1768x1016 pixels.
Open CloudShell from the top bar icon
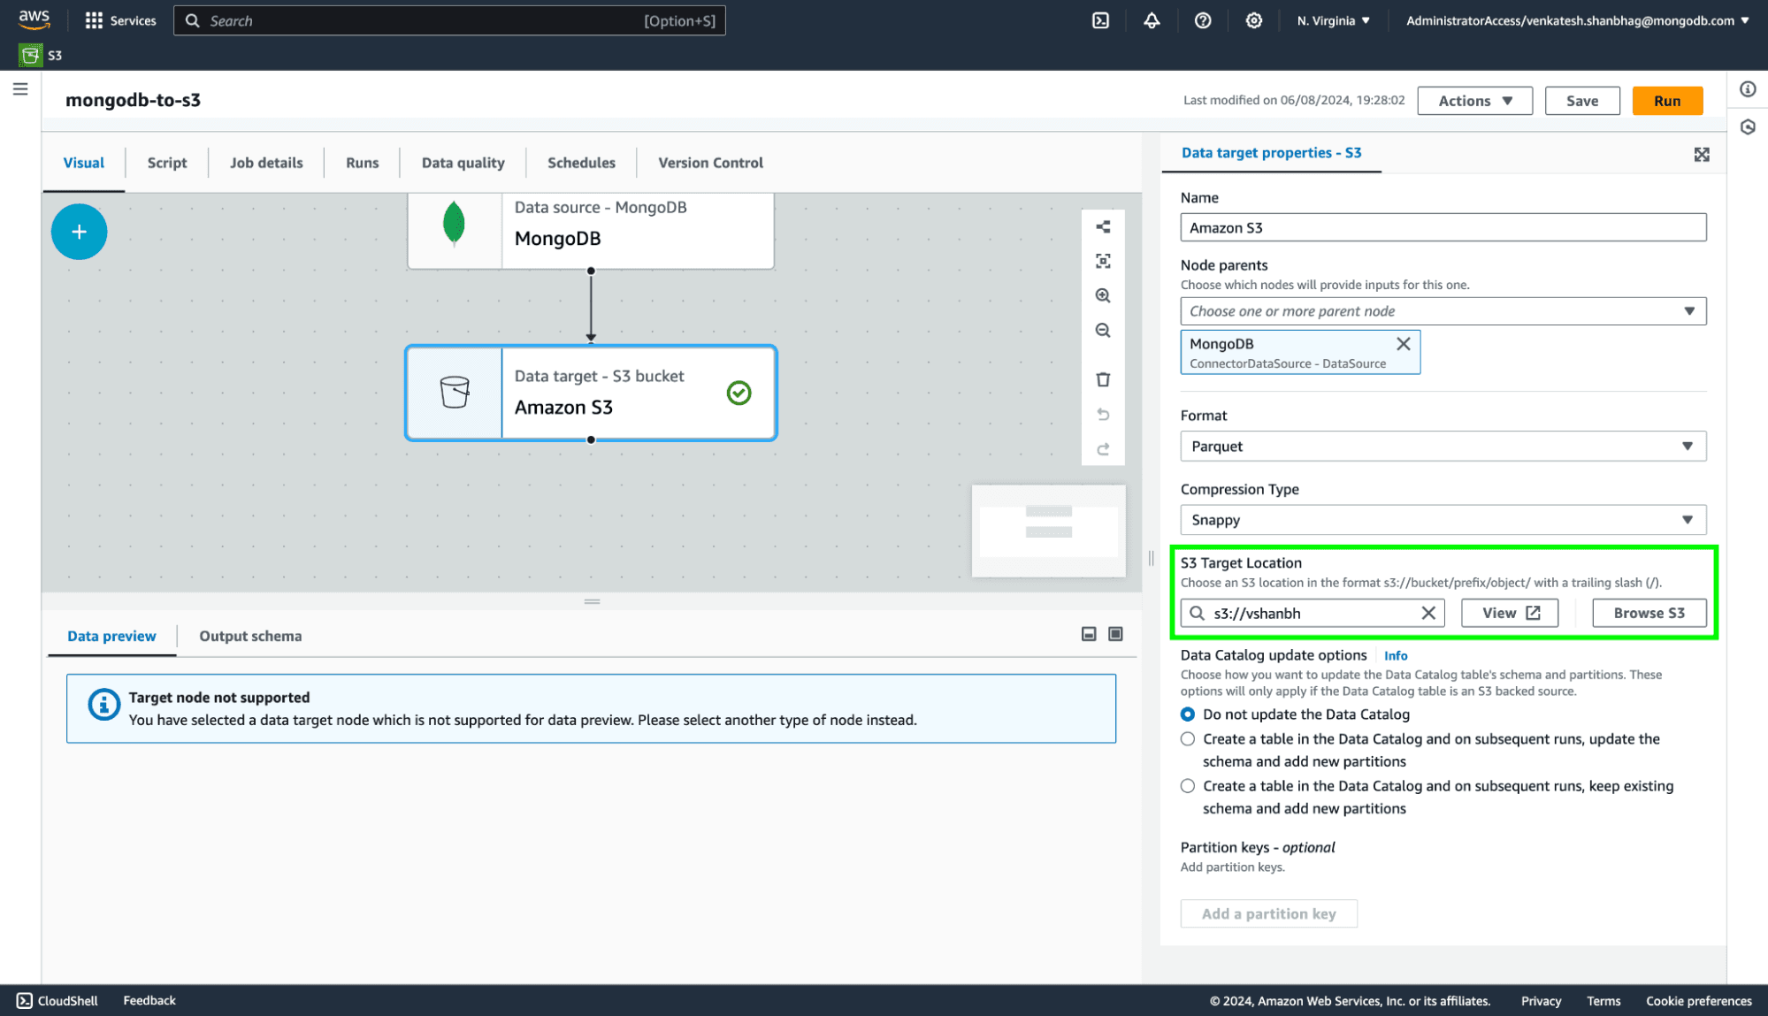pos(1100,20)
